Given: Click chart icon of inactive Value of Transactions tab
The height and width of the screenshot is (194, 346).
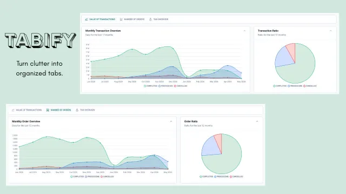Looking at the screenshot, I should click(13, 110).
